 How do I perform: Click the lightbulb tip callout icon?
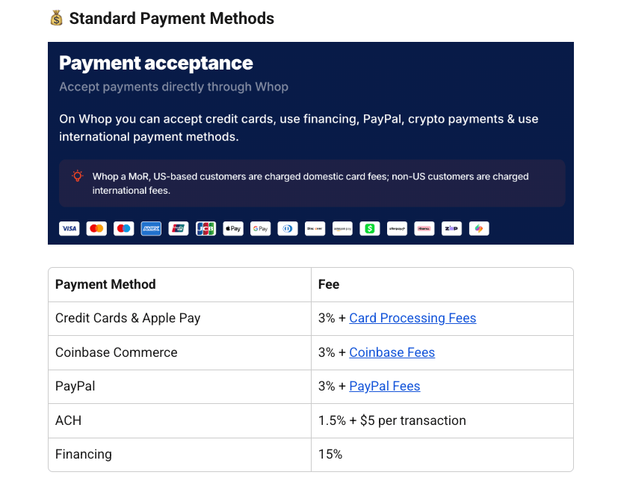tap(78, 177)
